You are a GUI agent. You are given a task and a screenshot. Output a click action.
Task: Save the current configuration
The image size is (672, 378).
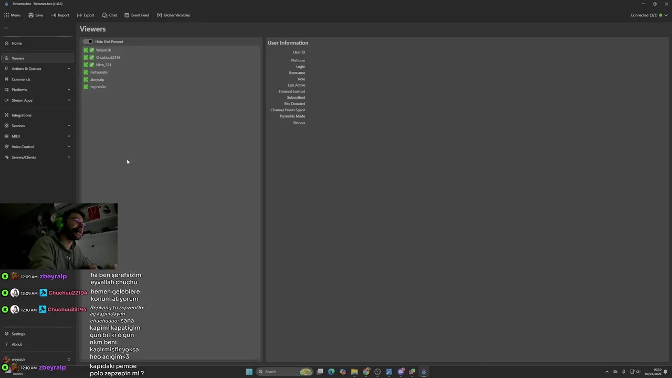pos(36,15)
